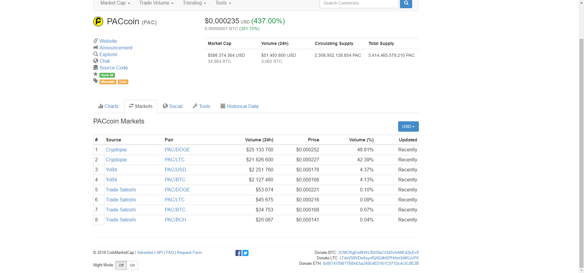Open Cryptopia in the PAC/DOGE row
Image resolution: width=584 pixels, height=273 pixels.
(116, 150)
